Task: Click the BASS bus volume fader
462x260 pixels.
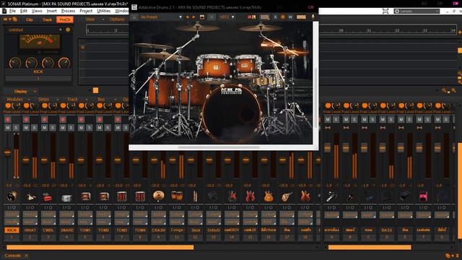Action: (383, 147)
